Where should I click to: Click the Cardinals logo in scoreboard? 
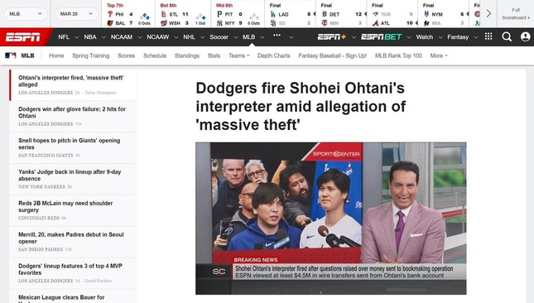coord(164,14)
